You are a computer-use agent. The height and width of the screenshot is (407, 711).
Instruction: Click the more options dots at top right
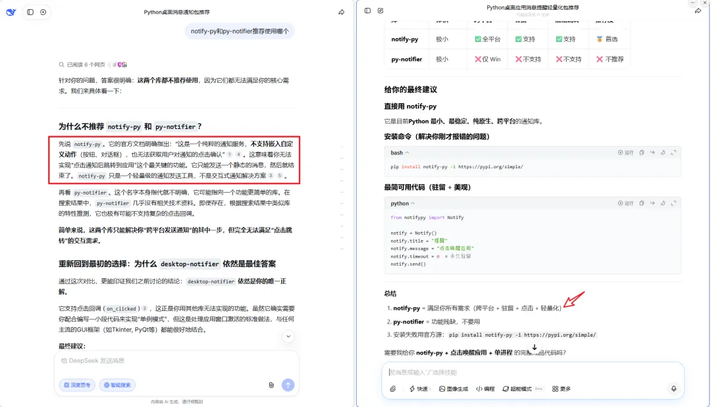click(693, 3)
